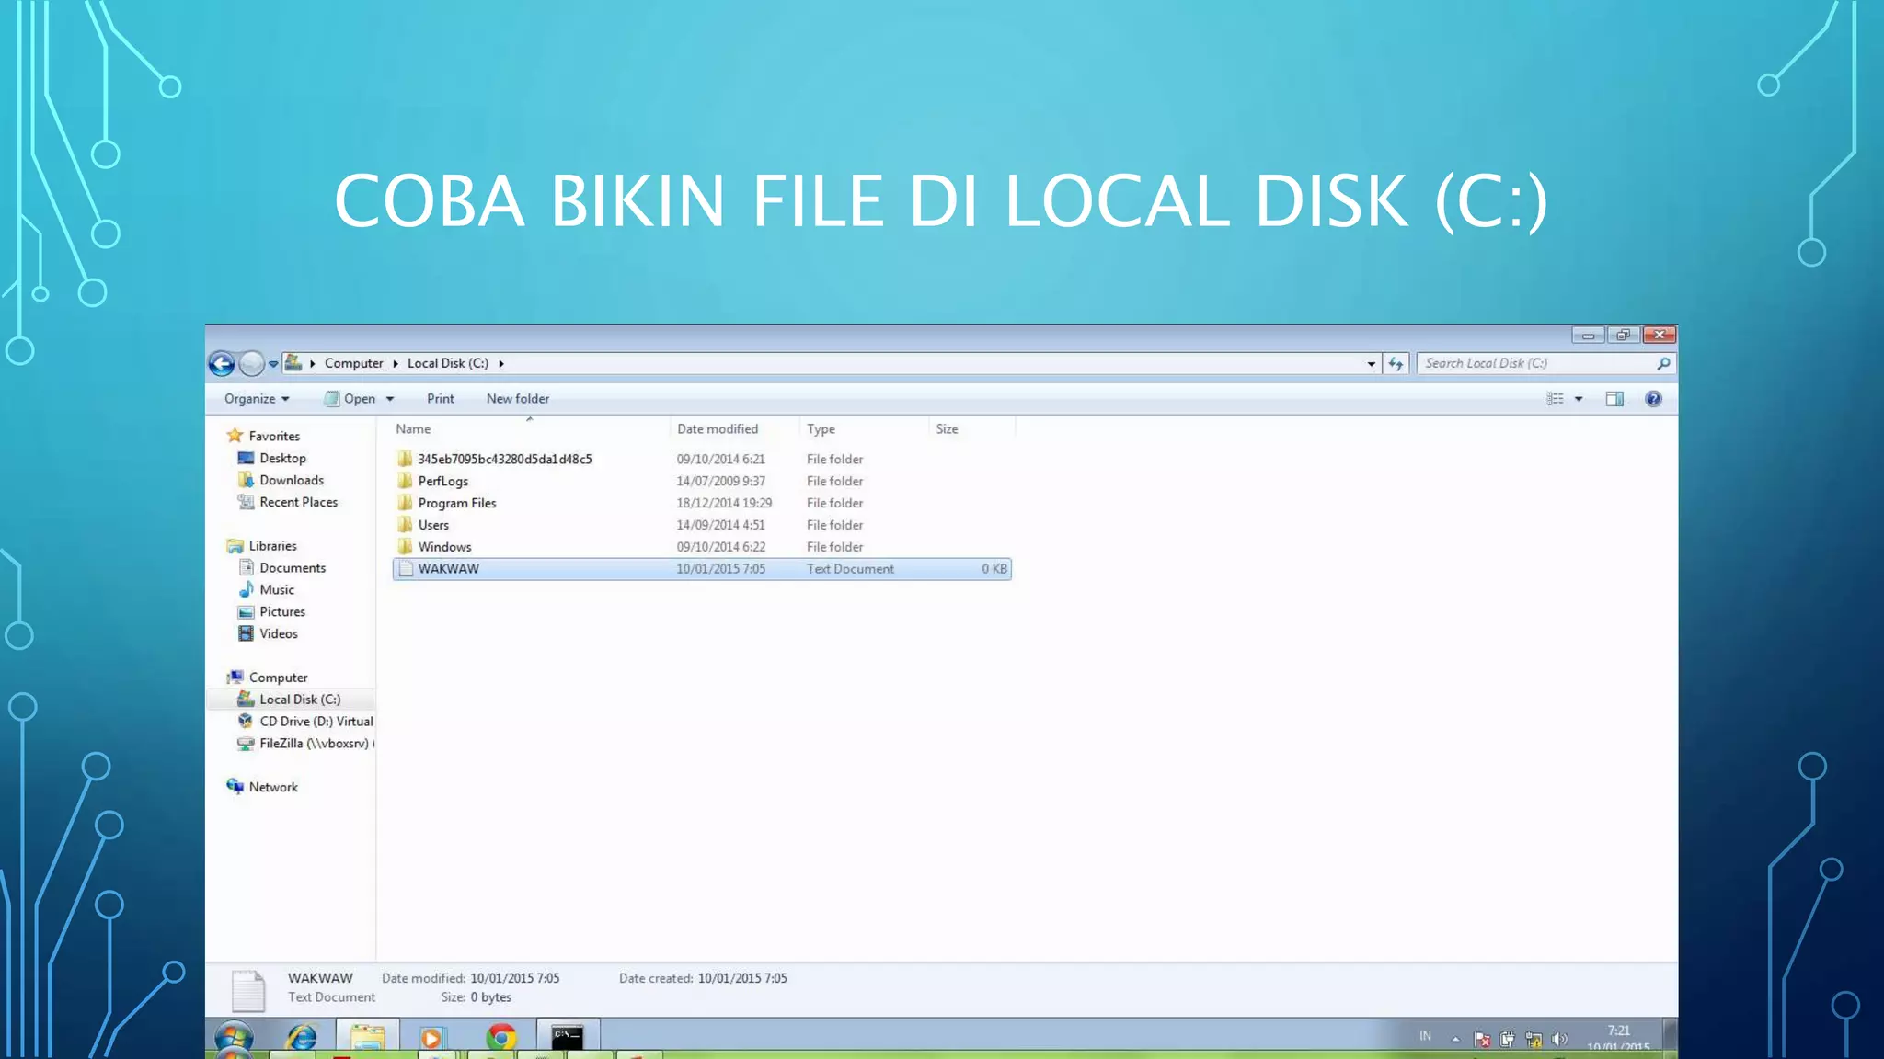Click the WAKWAW thumbnail in details pane
The width and height of the screenshot is (1884, 1059).
(x=248, y=990)
